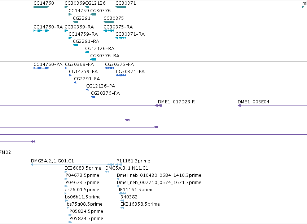Select EST EC26083.5prime
Image resolution: width=307 pixels, height=224 pixels.
click(x=83, y=168)
